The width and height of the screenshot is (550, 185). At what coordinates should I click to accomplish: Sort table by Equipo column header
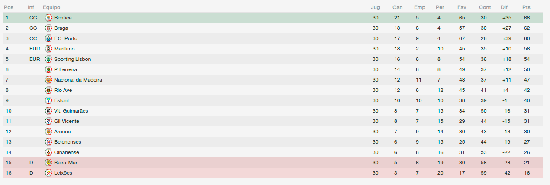tap(51, 7)
